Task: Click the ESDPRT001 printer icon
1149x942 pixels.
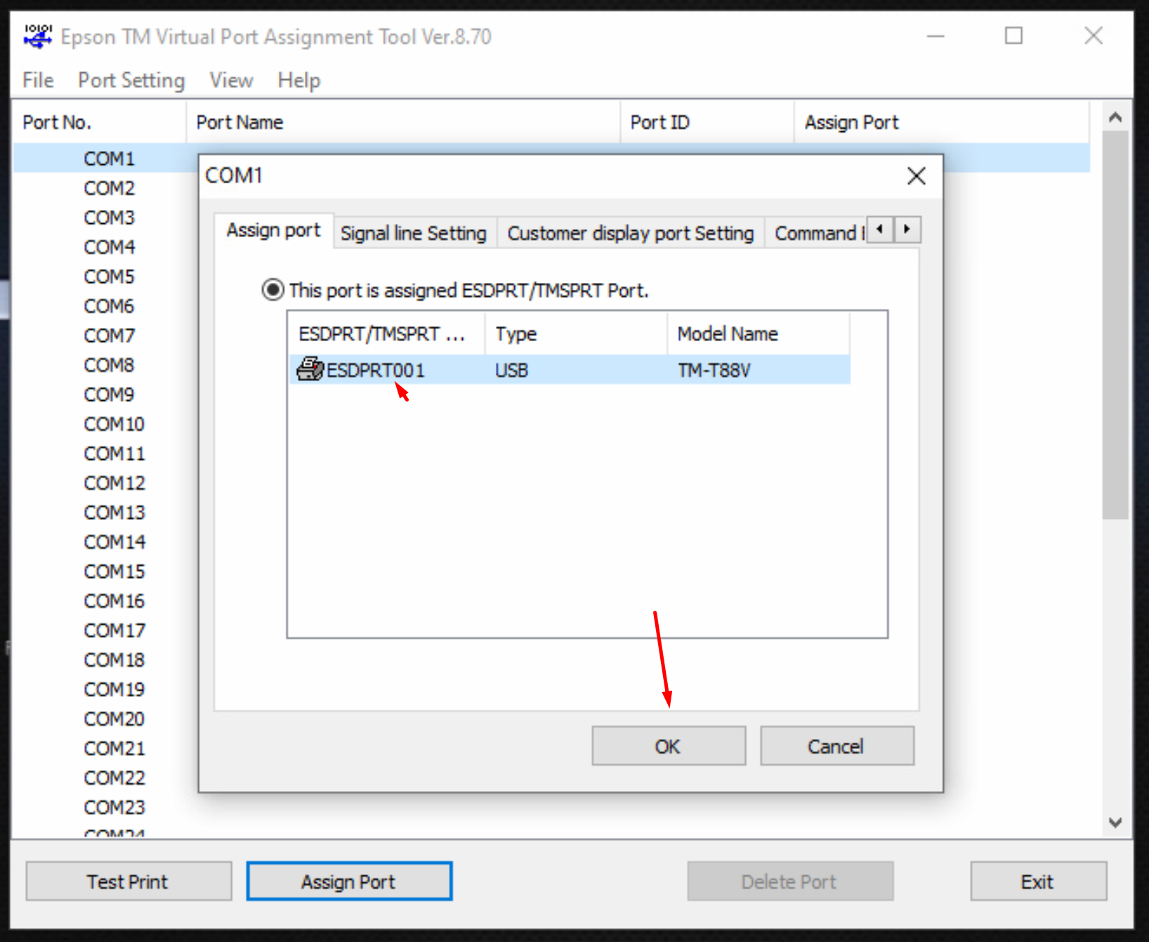Action: pyautogui.click(x=310, y=369)
